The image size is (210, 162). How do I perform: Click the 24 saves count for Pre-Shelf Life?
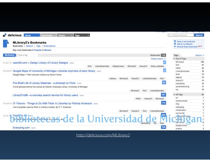pyautogui.click(x=164, y=82)
